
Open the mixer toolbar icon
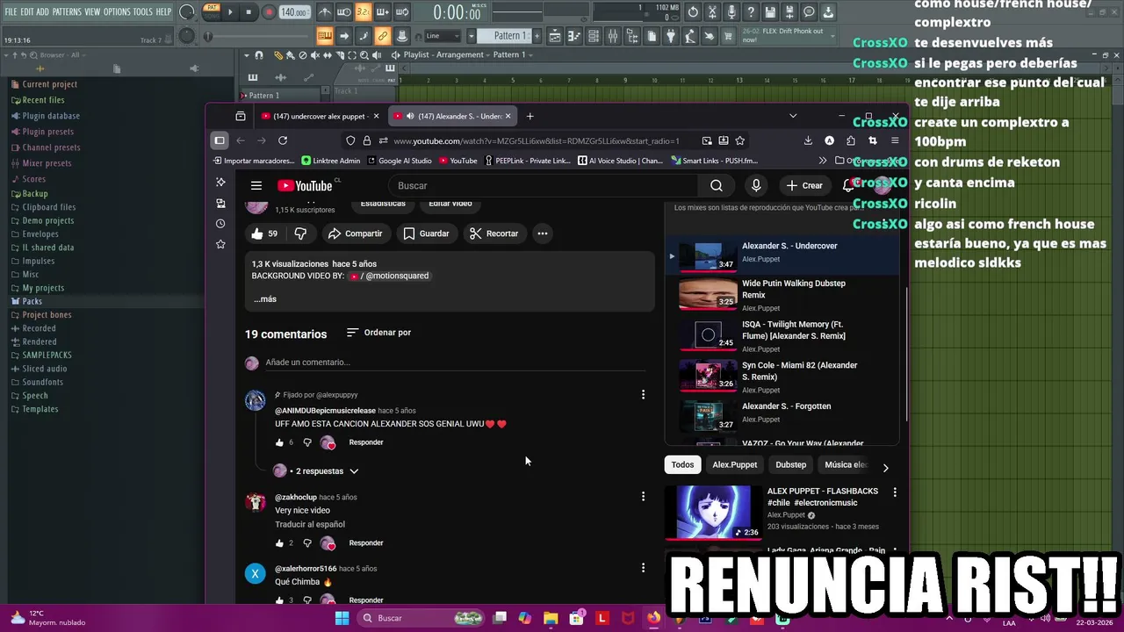coord(612,36)
